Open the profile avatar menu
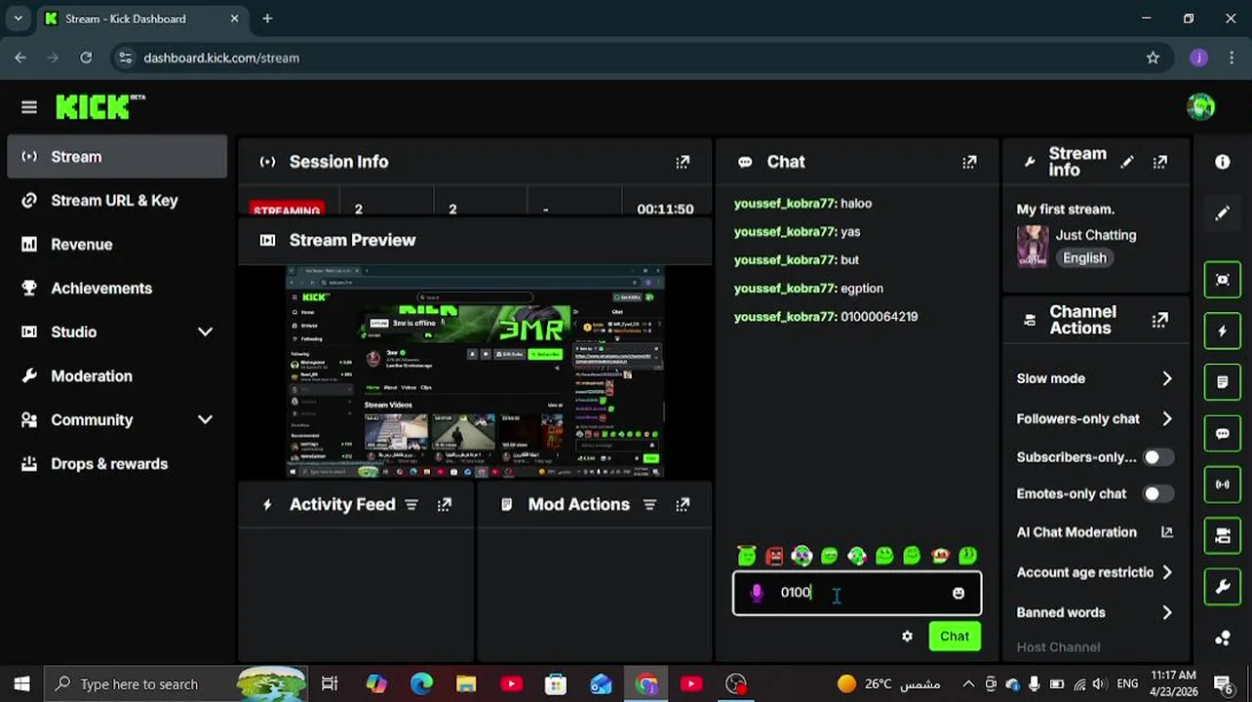Image resolution: width=1252 pixels, height=702 pixels. (x=1200, y=107)
